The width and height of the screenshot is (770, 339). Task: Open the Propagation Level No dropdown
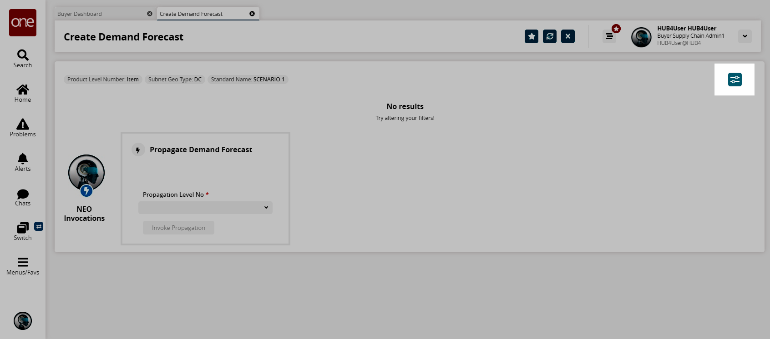[205, 208]
